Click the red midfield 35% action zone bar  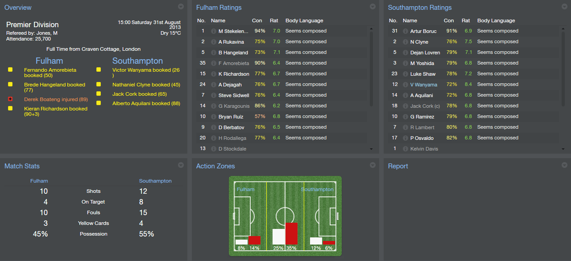point(291,233)
